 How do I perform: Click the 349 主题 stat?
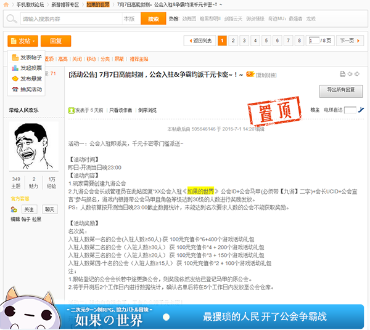(16, 183)
